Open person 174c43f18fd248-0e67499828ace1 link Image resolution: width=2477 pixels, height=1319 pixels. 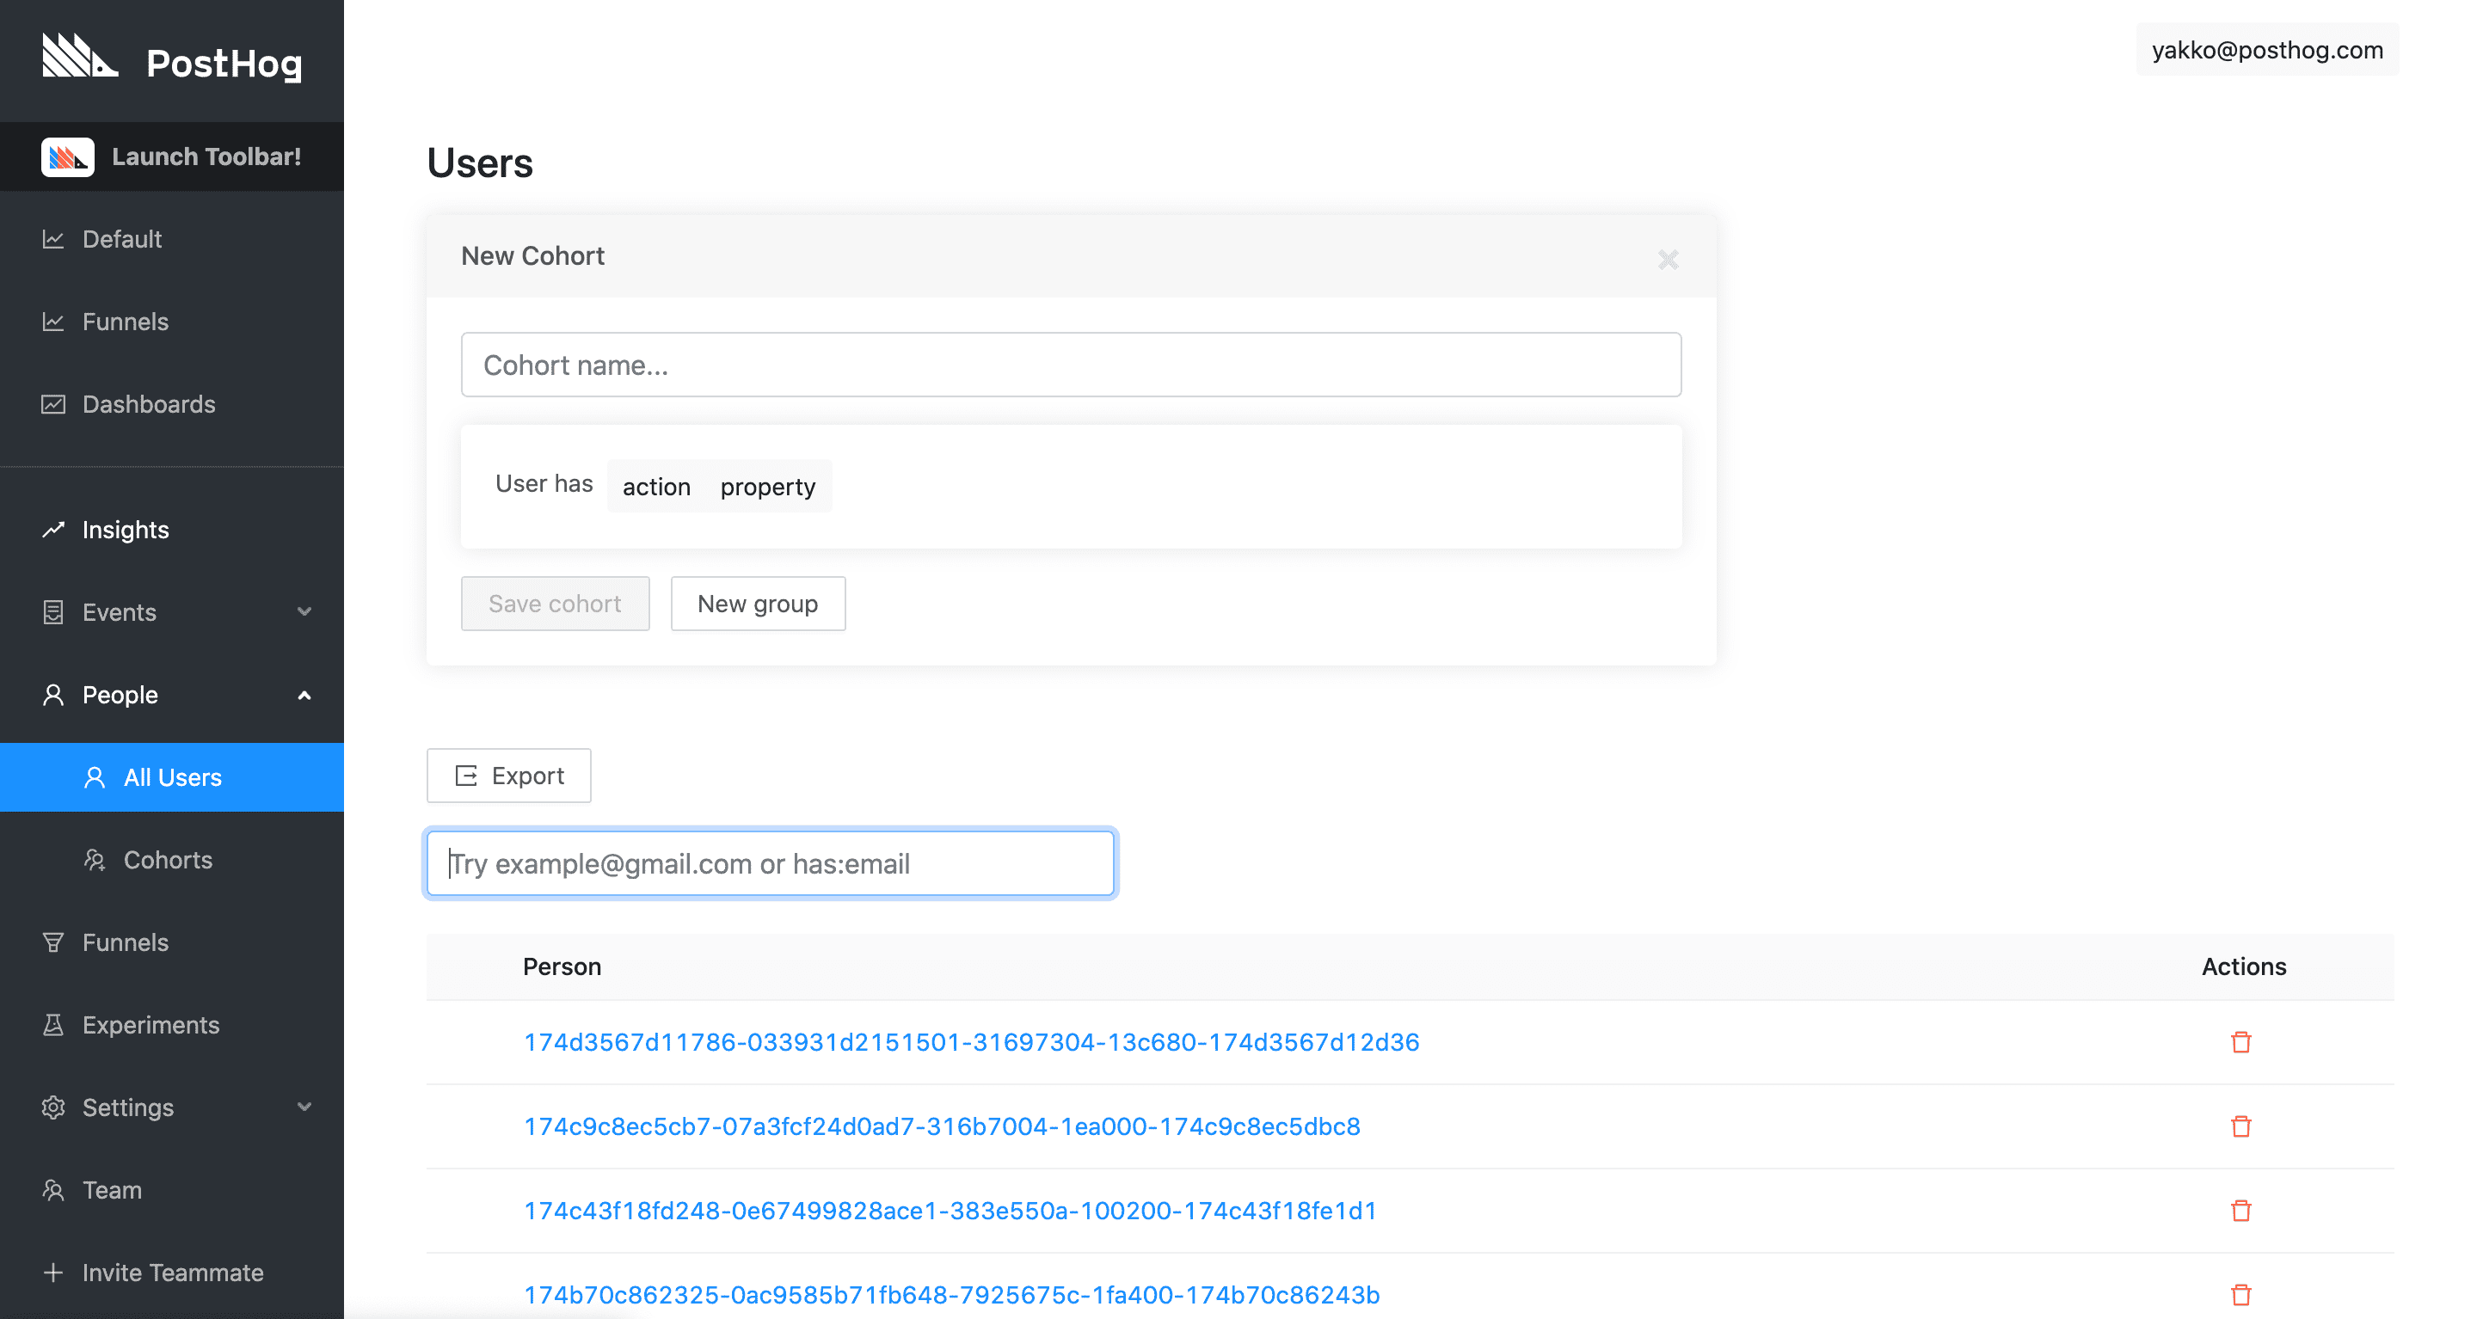coord(950,1212)
